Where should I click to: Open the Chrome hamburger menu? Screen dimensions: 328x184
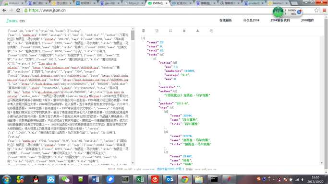click(x=324, y=10)
